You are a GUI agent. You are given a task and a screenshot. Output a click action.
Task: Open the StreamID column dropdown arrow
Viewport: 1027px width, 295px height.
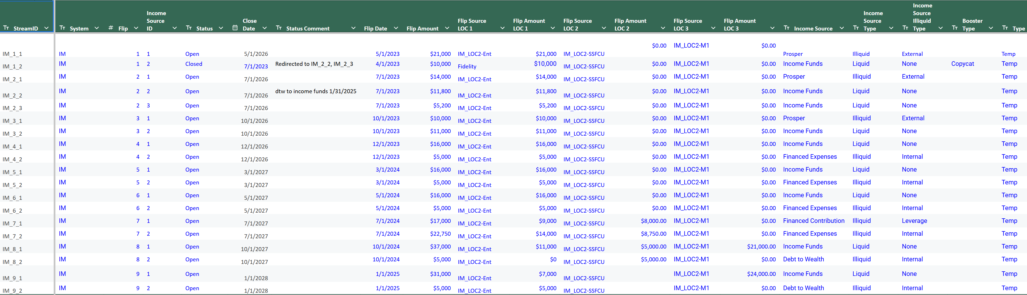[47, 28]
